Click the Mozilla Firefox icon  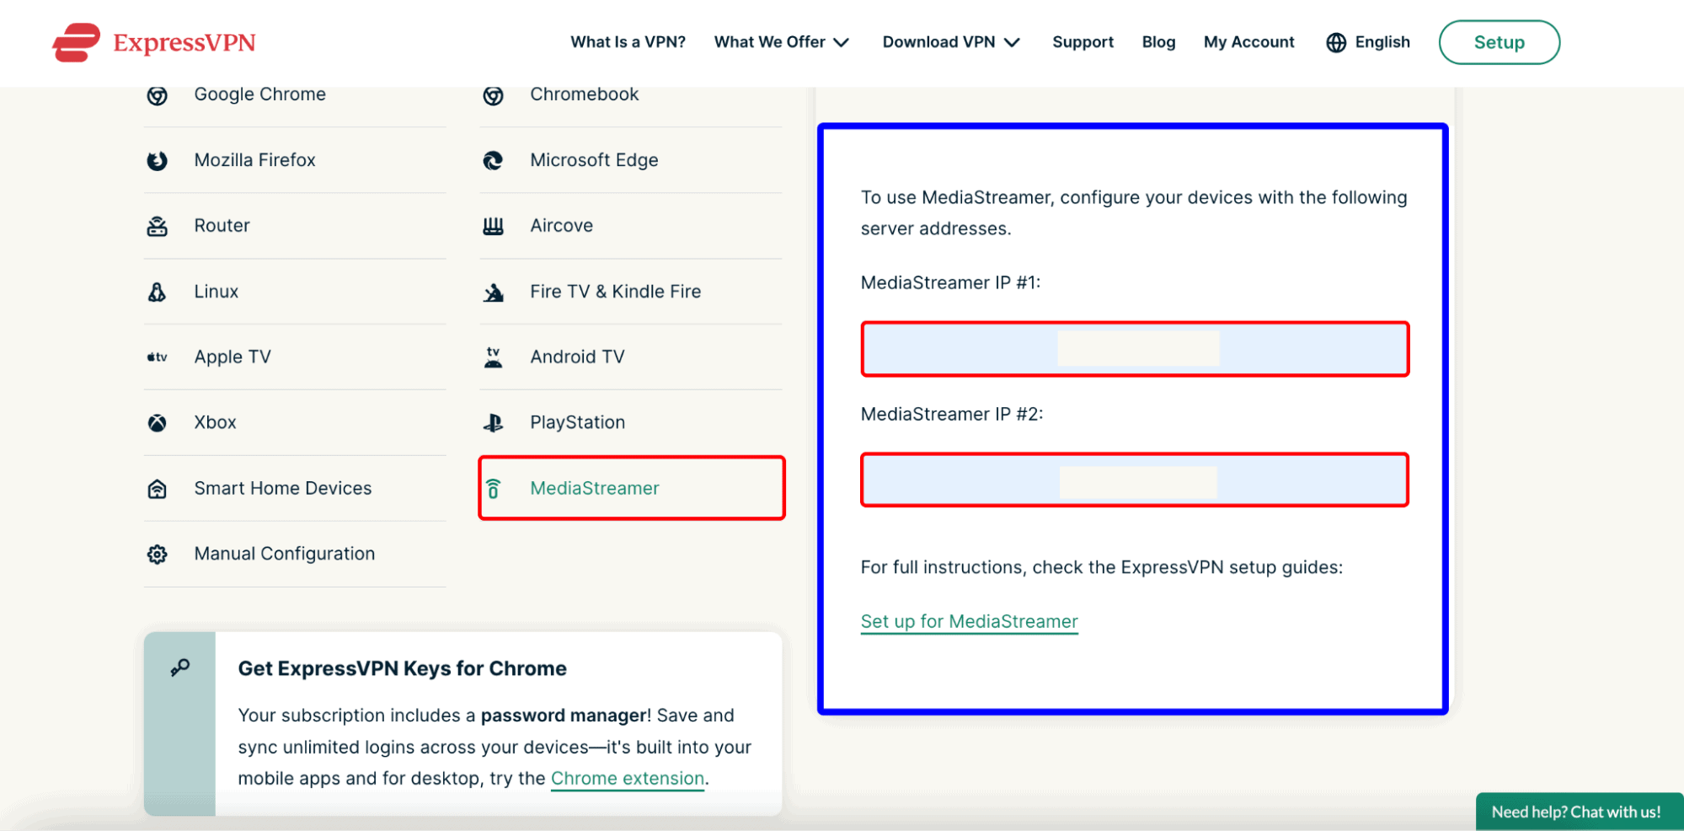(158, 160)
